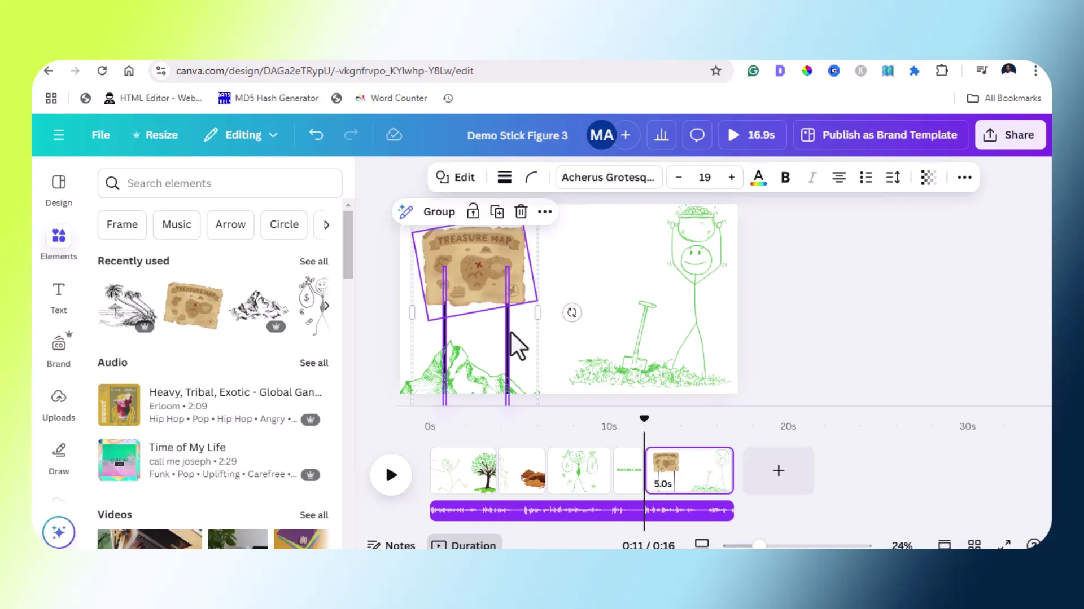Toggle italic formatting
This screenshot has width=1084, height=609.
tap(812, 178)
